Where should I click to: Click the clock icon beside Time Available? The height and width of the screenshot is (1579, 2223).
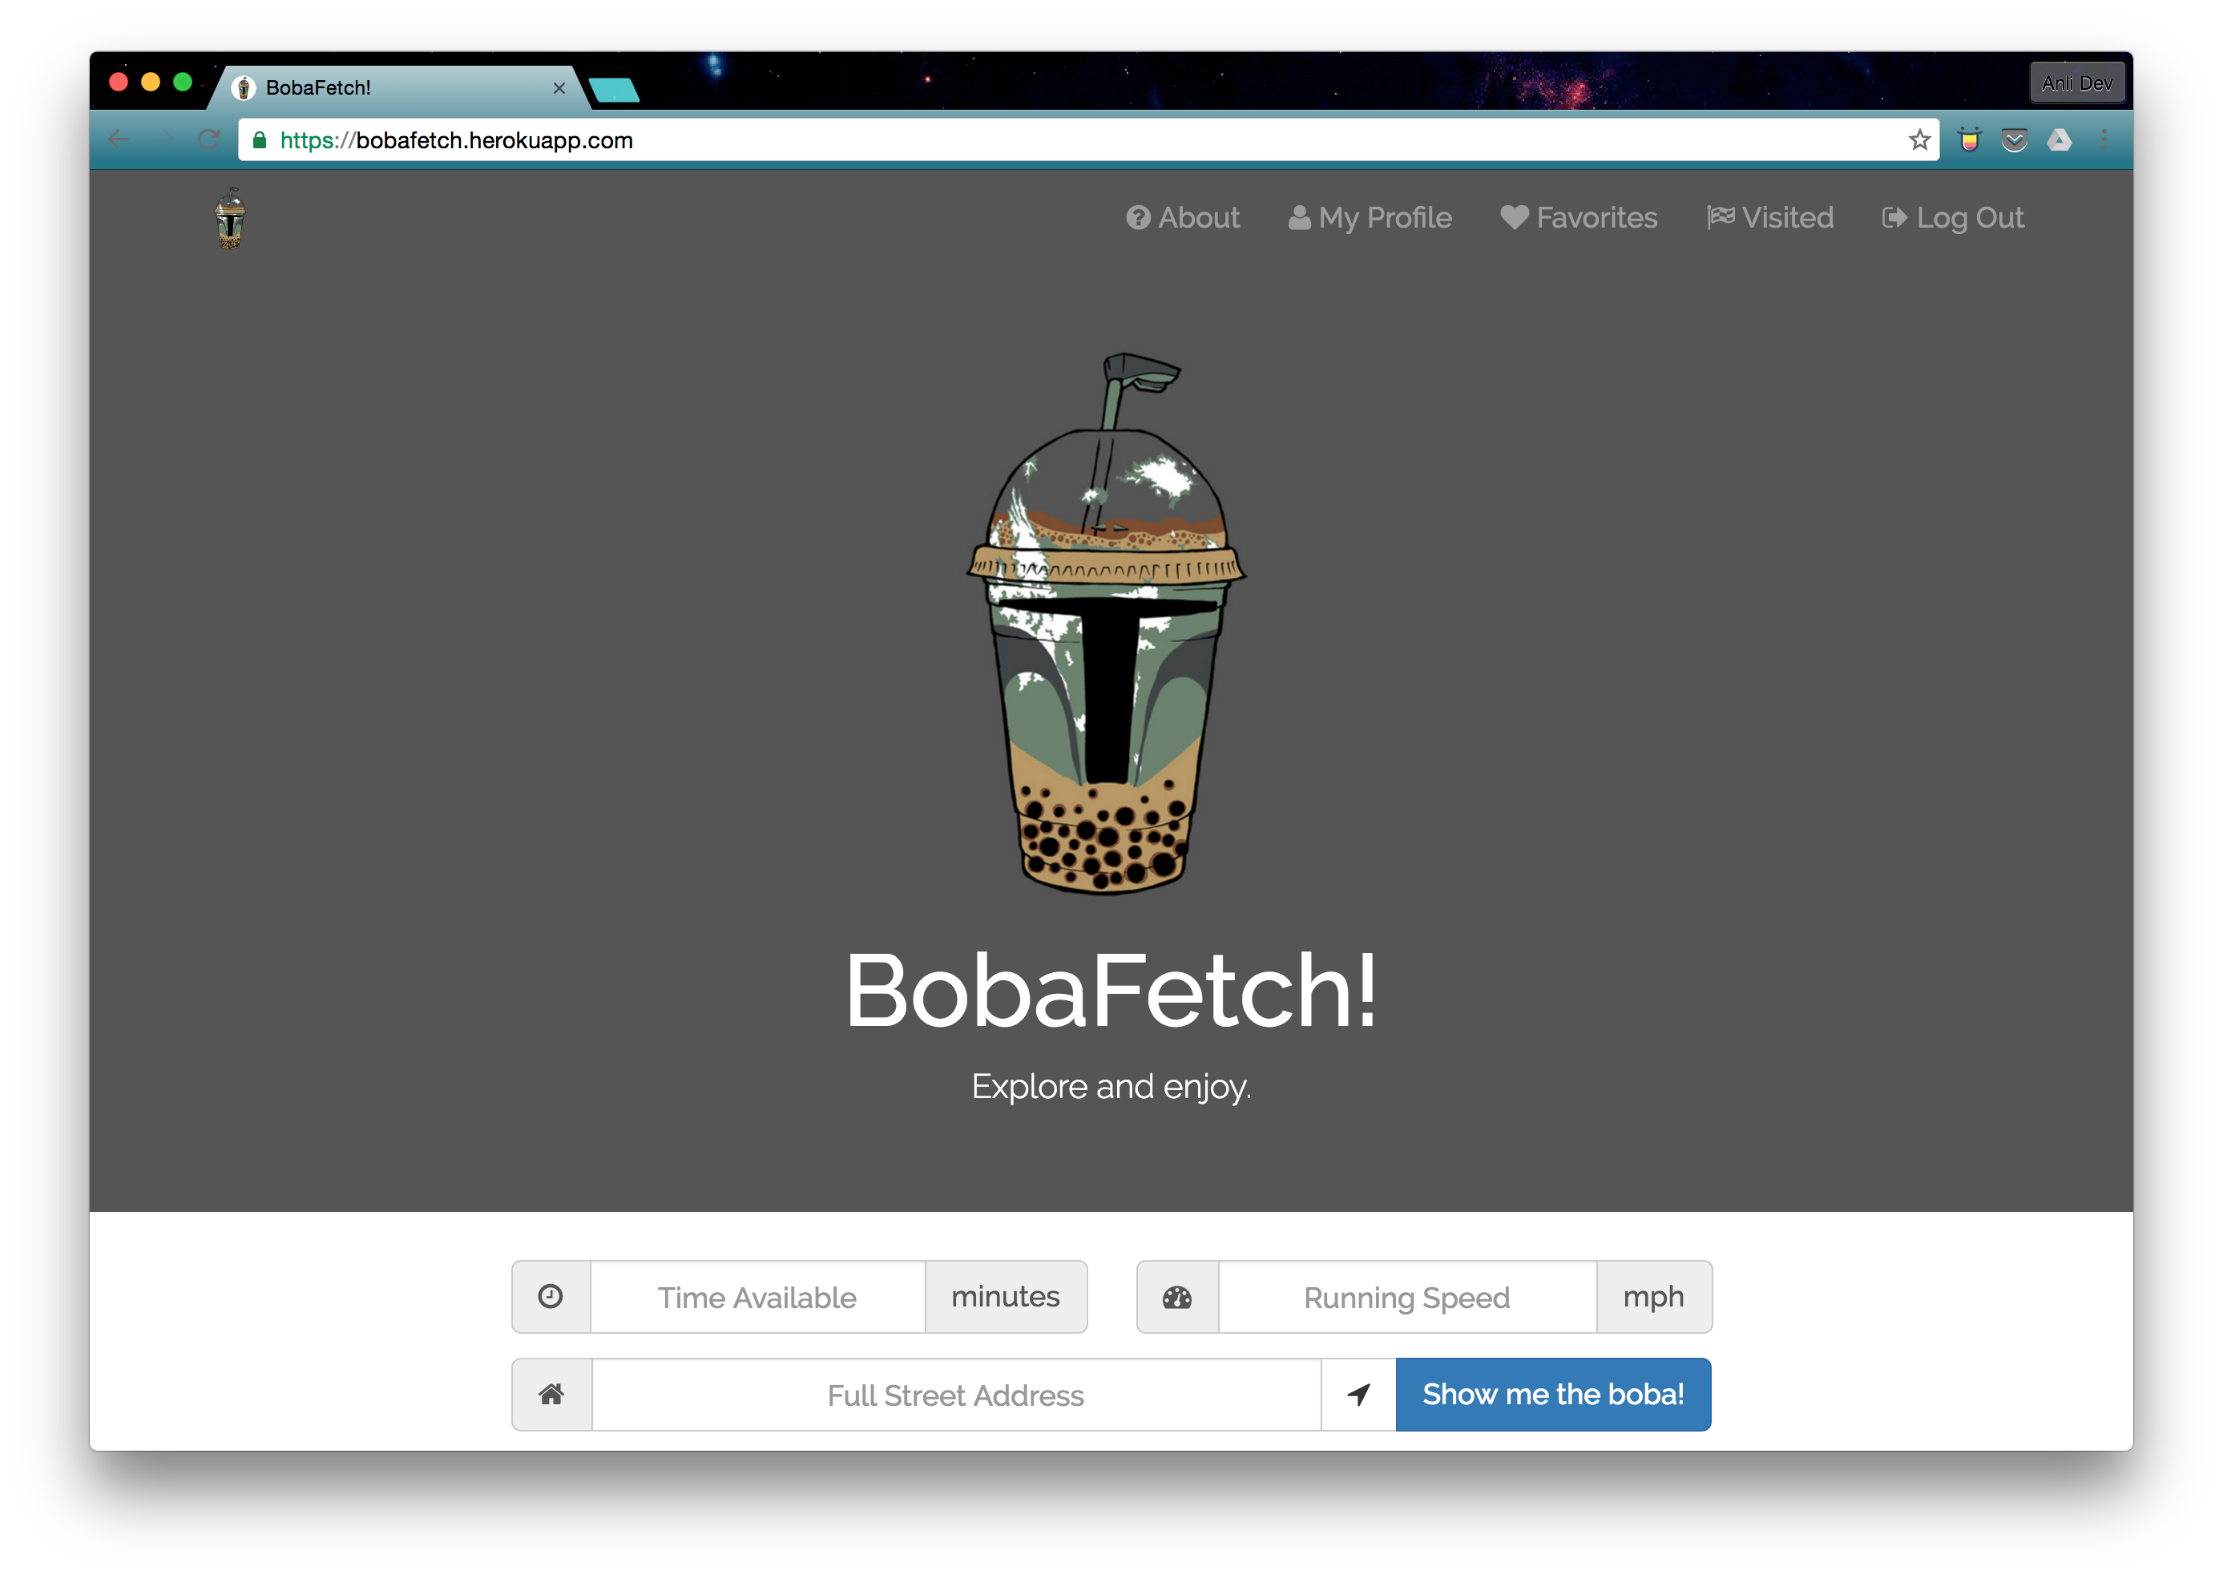click(x=551, y=1297)
